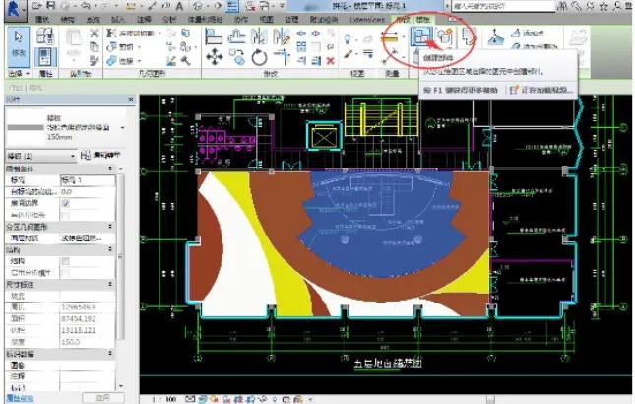Select Mirror - Draw Axis tool with pencil
Image resolution: width=635 pixels, height=404 pixels.
pyautogui.click(x=282, y=36)
